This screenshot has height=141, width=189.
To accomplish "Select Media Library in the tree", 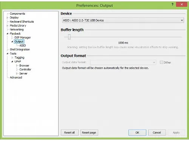I will 18,26.
